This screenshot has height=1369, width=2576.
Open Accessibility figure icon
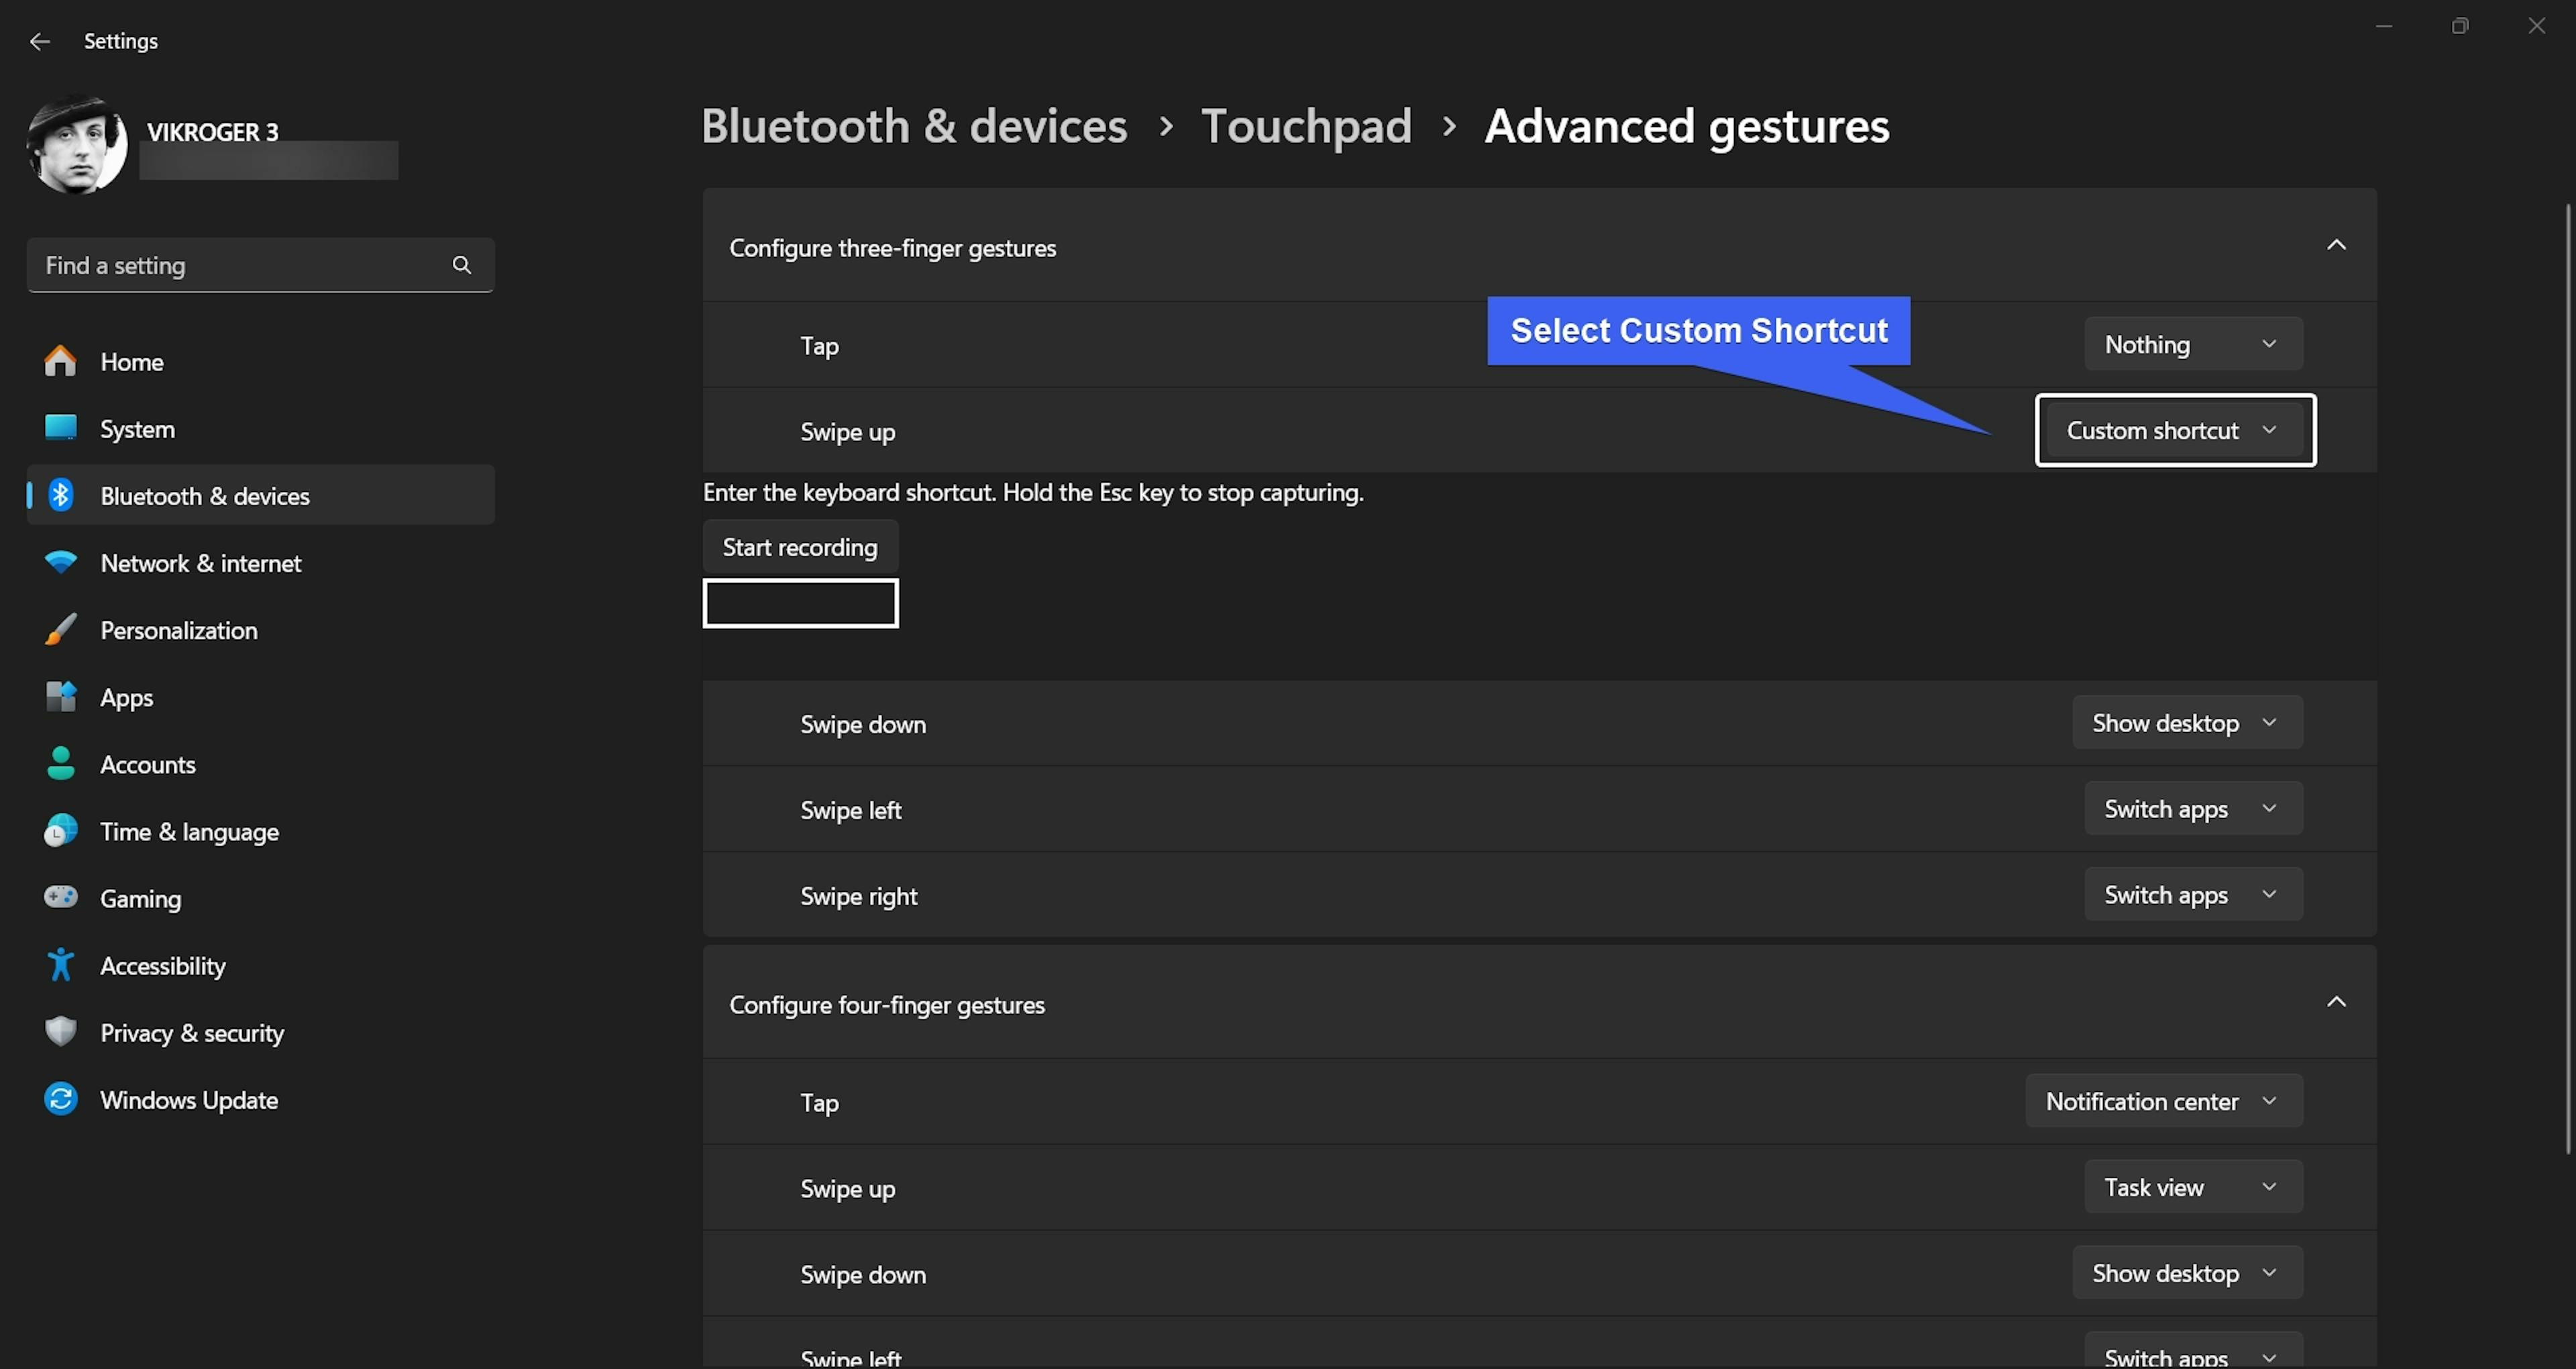click(x=60, y=965)
